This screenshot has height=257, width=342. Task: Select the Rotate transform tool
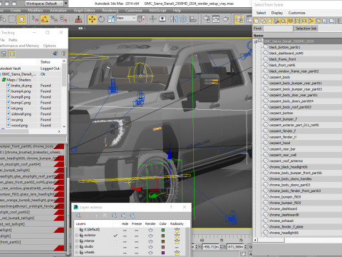point(101,19)
